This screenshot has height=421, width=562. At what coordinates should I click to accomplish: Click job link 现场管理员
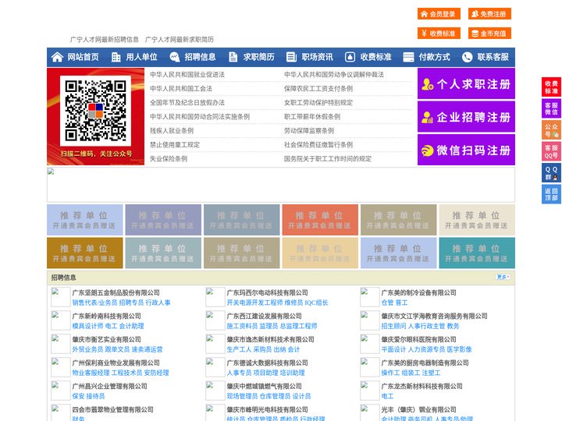[x=242, y=396]
